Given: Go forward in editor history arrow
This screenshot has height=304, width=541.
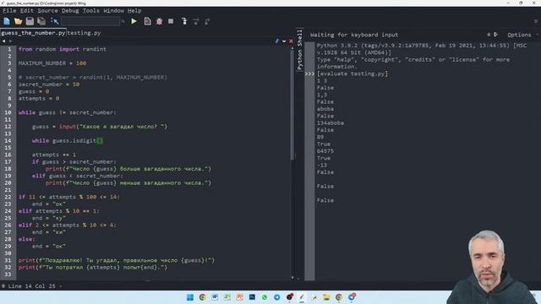Looking at the screenshot, I should tap(10, 41).
